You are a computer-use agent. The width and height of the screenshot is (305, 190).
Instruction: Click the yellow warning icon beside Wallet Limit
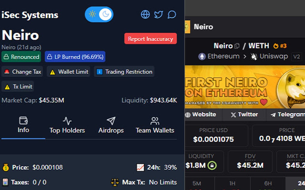(x=52, y=72)
